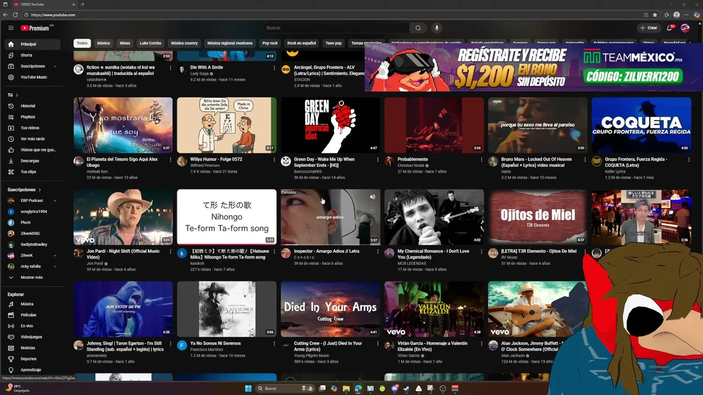Screen dimensions: 703x395
Task: Expand the Suscripciones section header
Action: point(24,190)
